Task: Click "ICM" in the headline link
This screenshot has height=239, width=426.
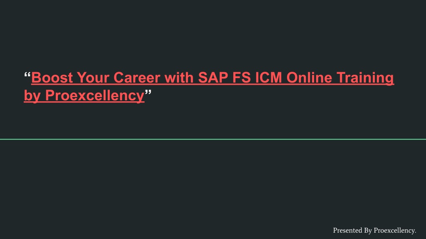Action: pos(268,78)
